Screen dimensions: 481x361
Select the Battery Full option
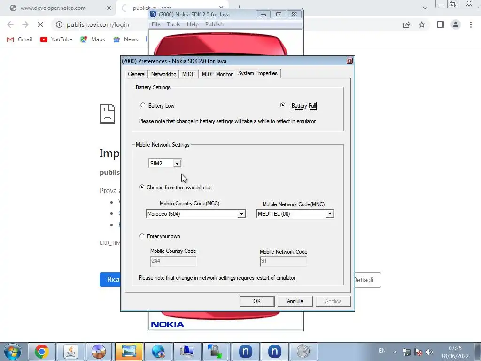click(x=298, y=106)
